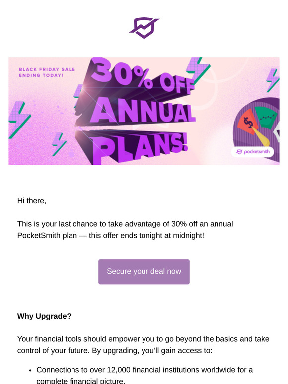Image resolution: width=288 pixels, height=384 pixels.
Task: Click the lightning bolt in banner's top right corner
Action: 272,80
